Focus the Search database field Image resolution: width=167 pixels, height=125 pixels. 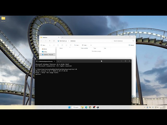tap(122, 41)
